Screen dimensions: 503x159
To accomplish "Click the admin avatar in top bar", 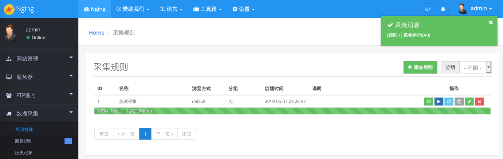I will (x=463, y=9).
